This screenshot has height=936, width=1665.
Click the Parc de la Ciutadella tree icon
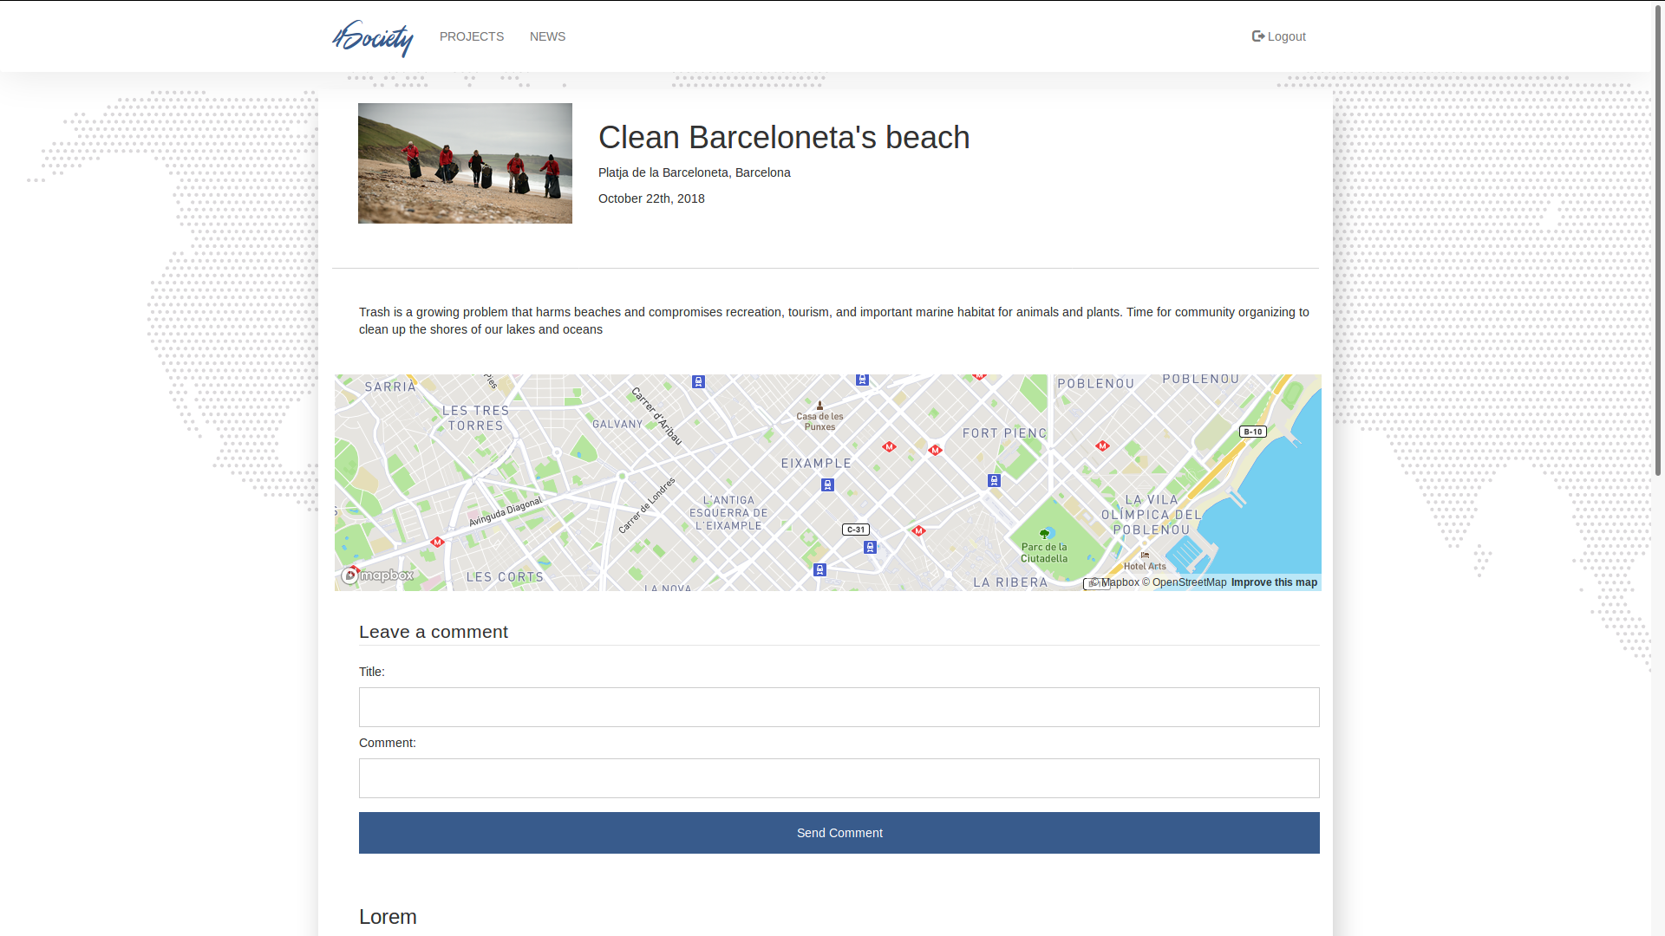1044,534
